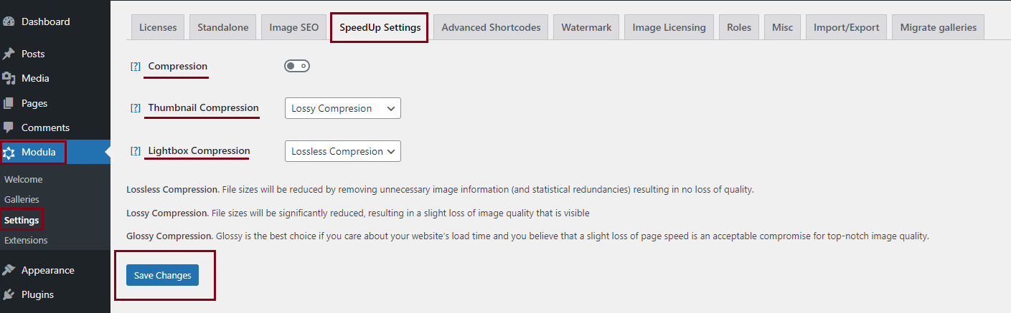
Task: Open the Lightbox Compression dropdown
Action: (x=343, y=151)
